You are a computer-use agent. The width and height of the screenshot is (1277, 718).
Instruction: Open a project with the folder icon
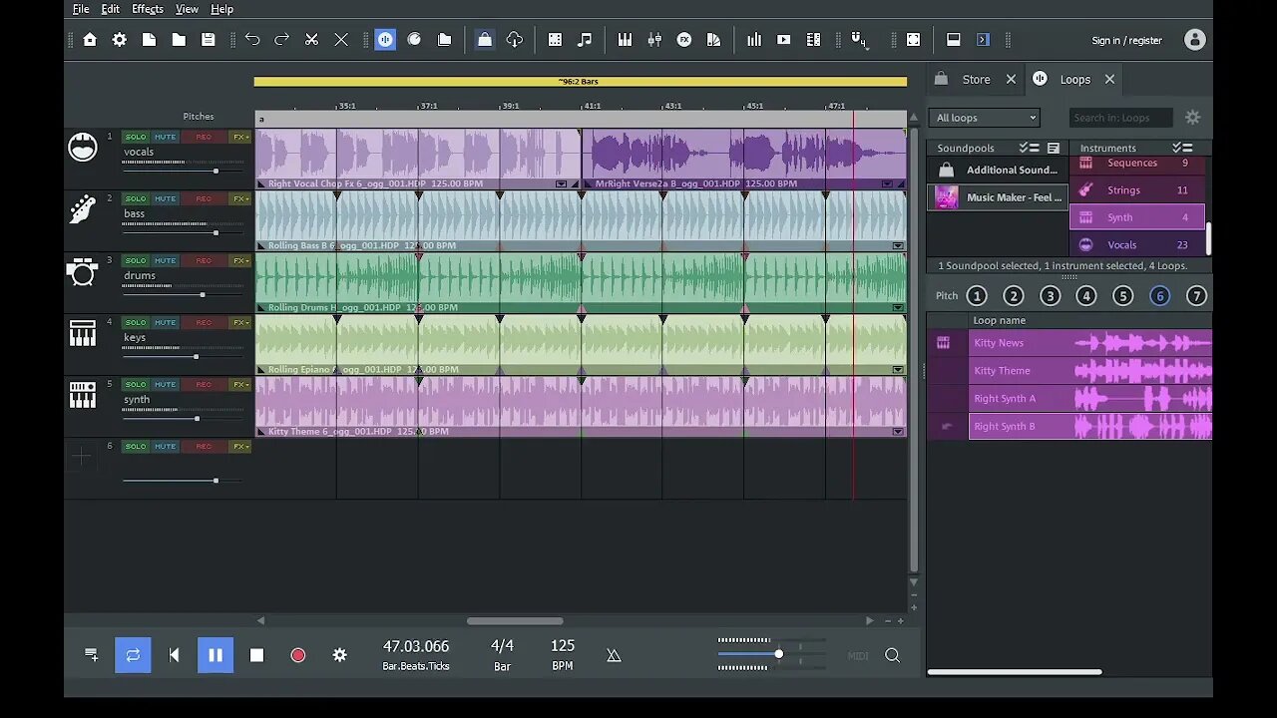tap(179, 40)
